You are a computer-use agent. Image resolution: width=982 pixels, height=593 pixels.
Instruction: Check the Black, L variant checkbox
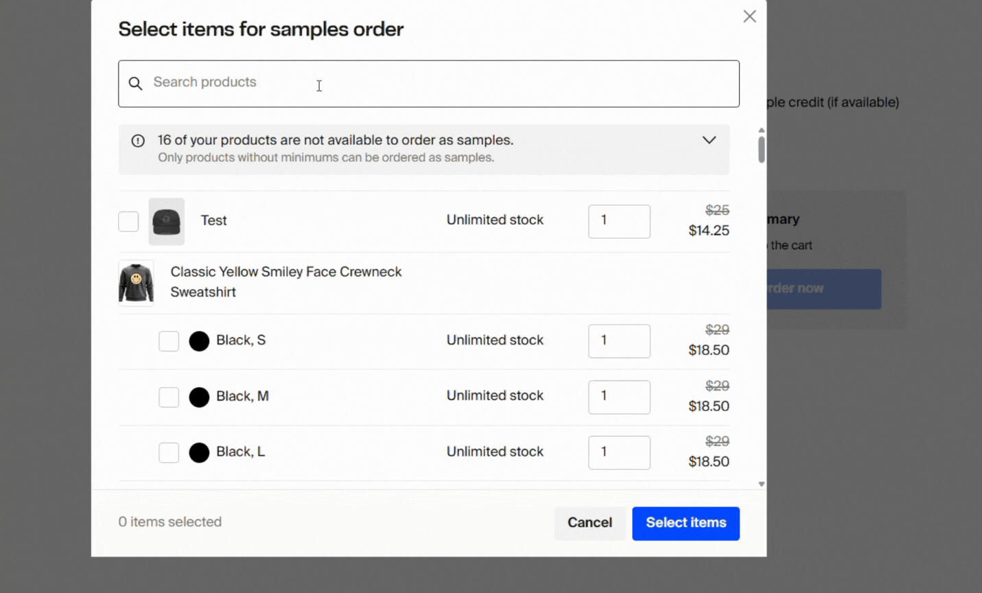(169, 452)
